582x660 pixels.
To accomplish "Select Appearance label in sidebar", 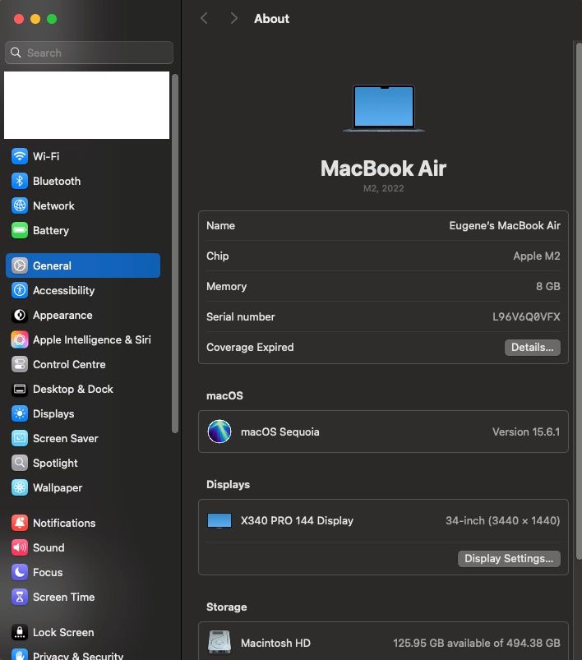I will coord(62,315).
